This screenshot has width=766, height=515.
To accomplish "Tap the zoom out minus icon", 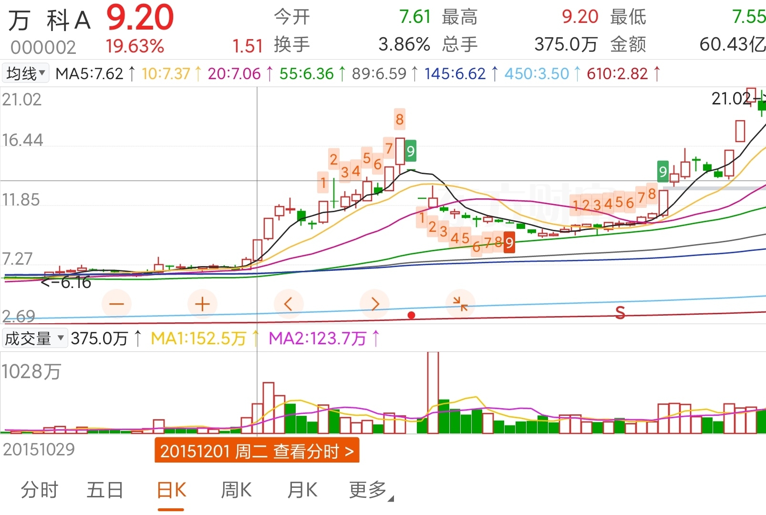I will (116, 304).
